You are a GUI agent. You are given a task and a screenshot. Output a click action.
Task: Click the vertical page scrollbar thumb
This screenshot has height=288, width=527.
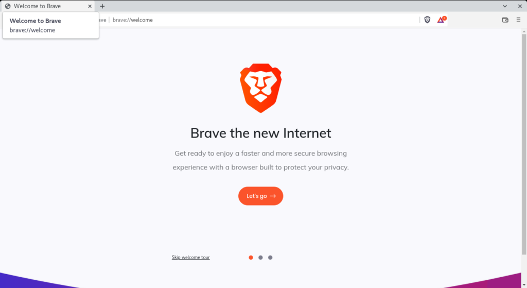point(524,144)
